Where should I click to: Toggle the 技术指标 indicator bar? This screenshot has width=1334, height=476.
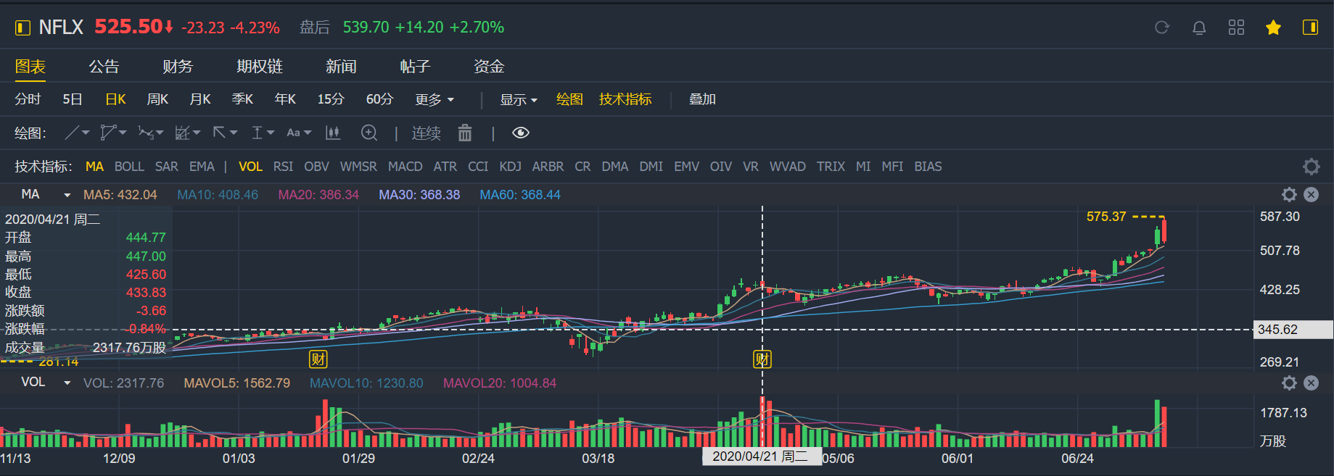point(625,99)
